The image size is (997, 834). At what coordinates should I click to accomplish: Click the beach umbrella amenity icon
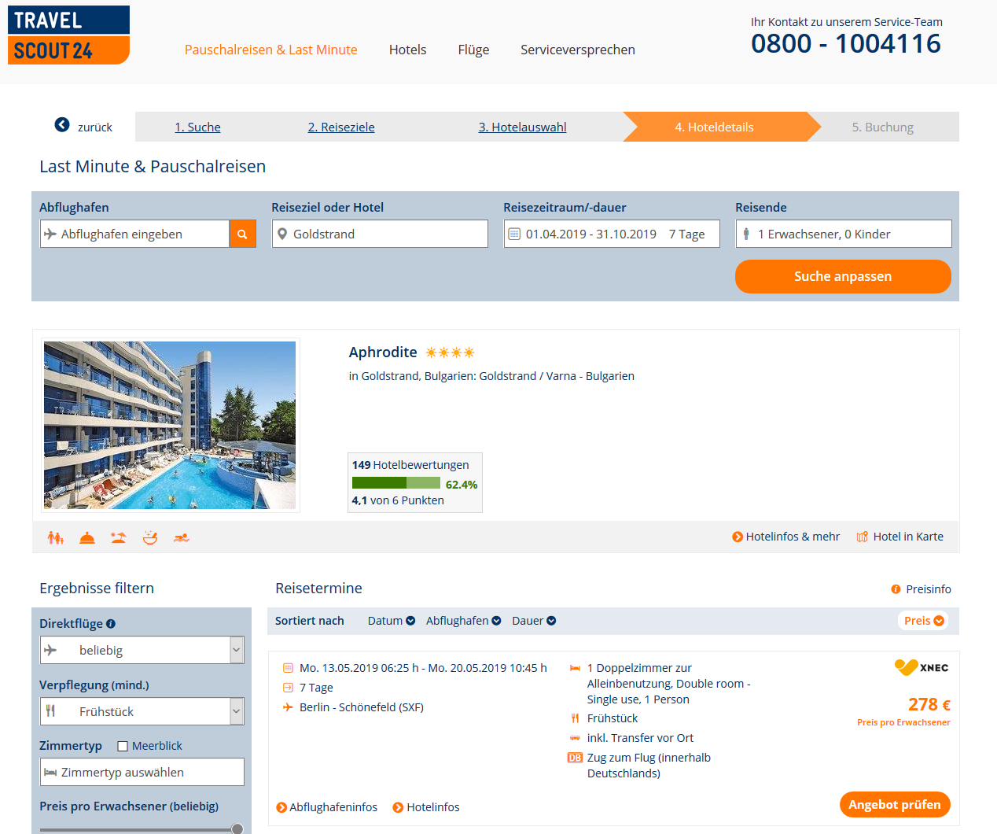click(x=119, y=537)
